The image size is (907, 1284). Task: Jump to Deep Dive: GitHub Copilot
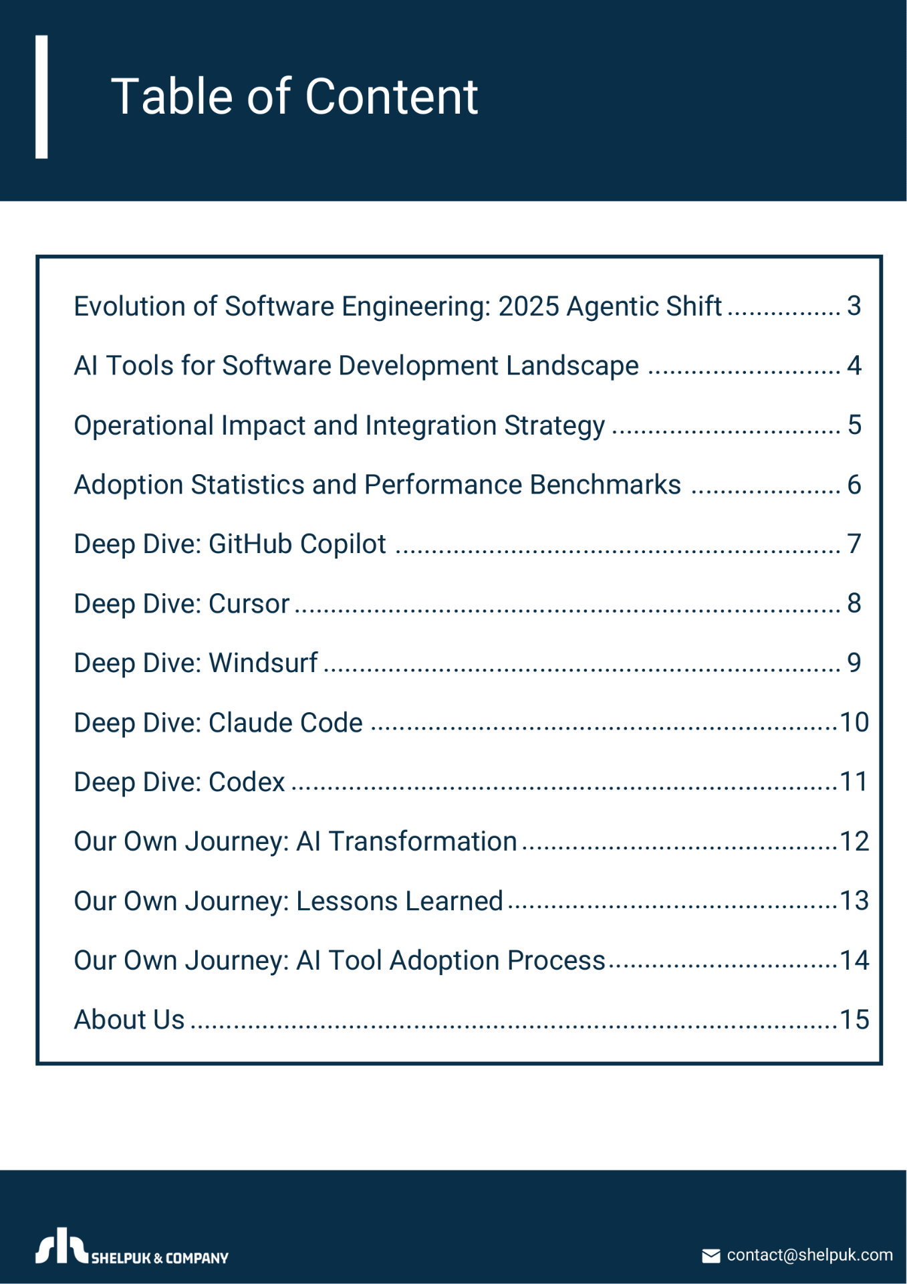(x=467, y=544)
